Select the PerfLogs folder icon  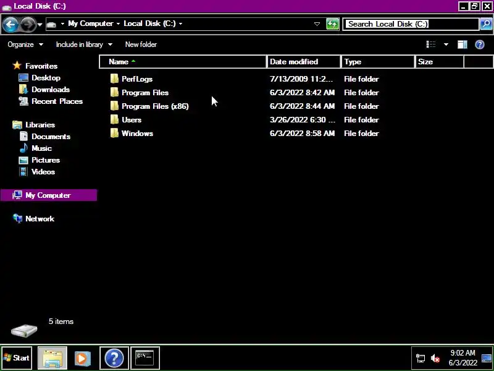(x=114, y=79)
